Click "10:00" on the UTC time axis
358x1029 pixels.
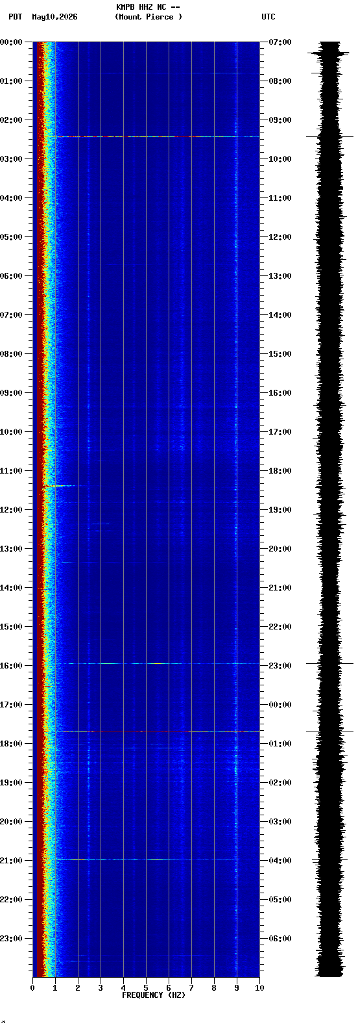[x=280, y=159]
